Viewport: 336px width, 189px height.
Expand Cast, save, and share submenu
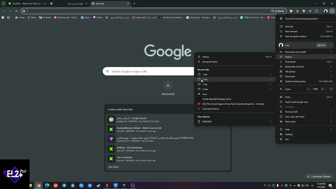[x=306, y=117]
